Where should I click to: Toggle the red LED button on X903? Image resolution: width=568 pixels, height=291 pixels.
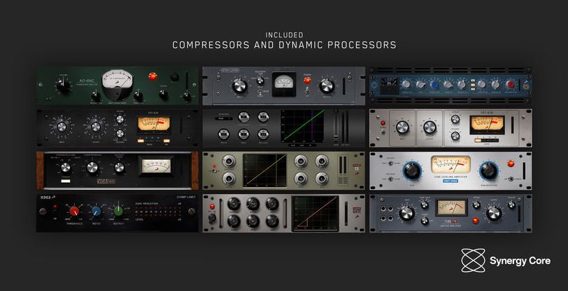(x=55, y=207)
